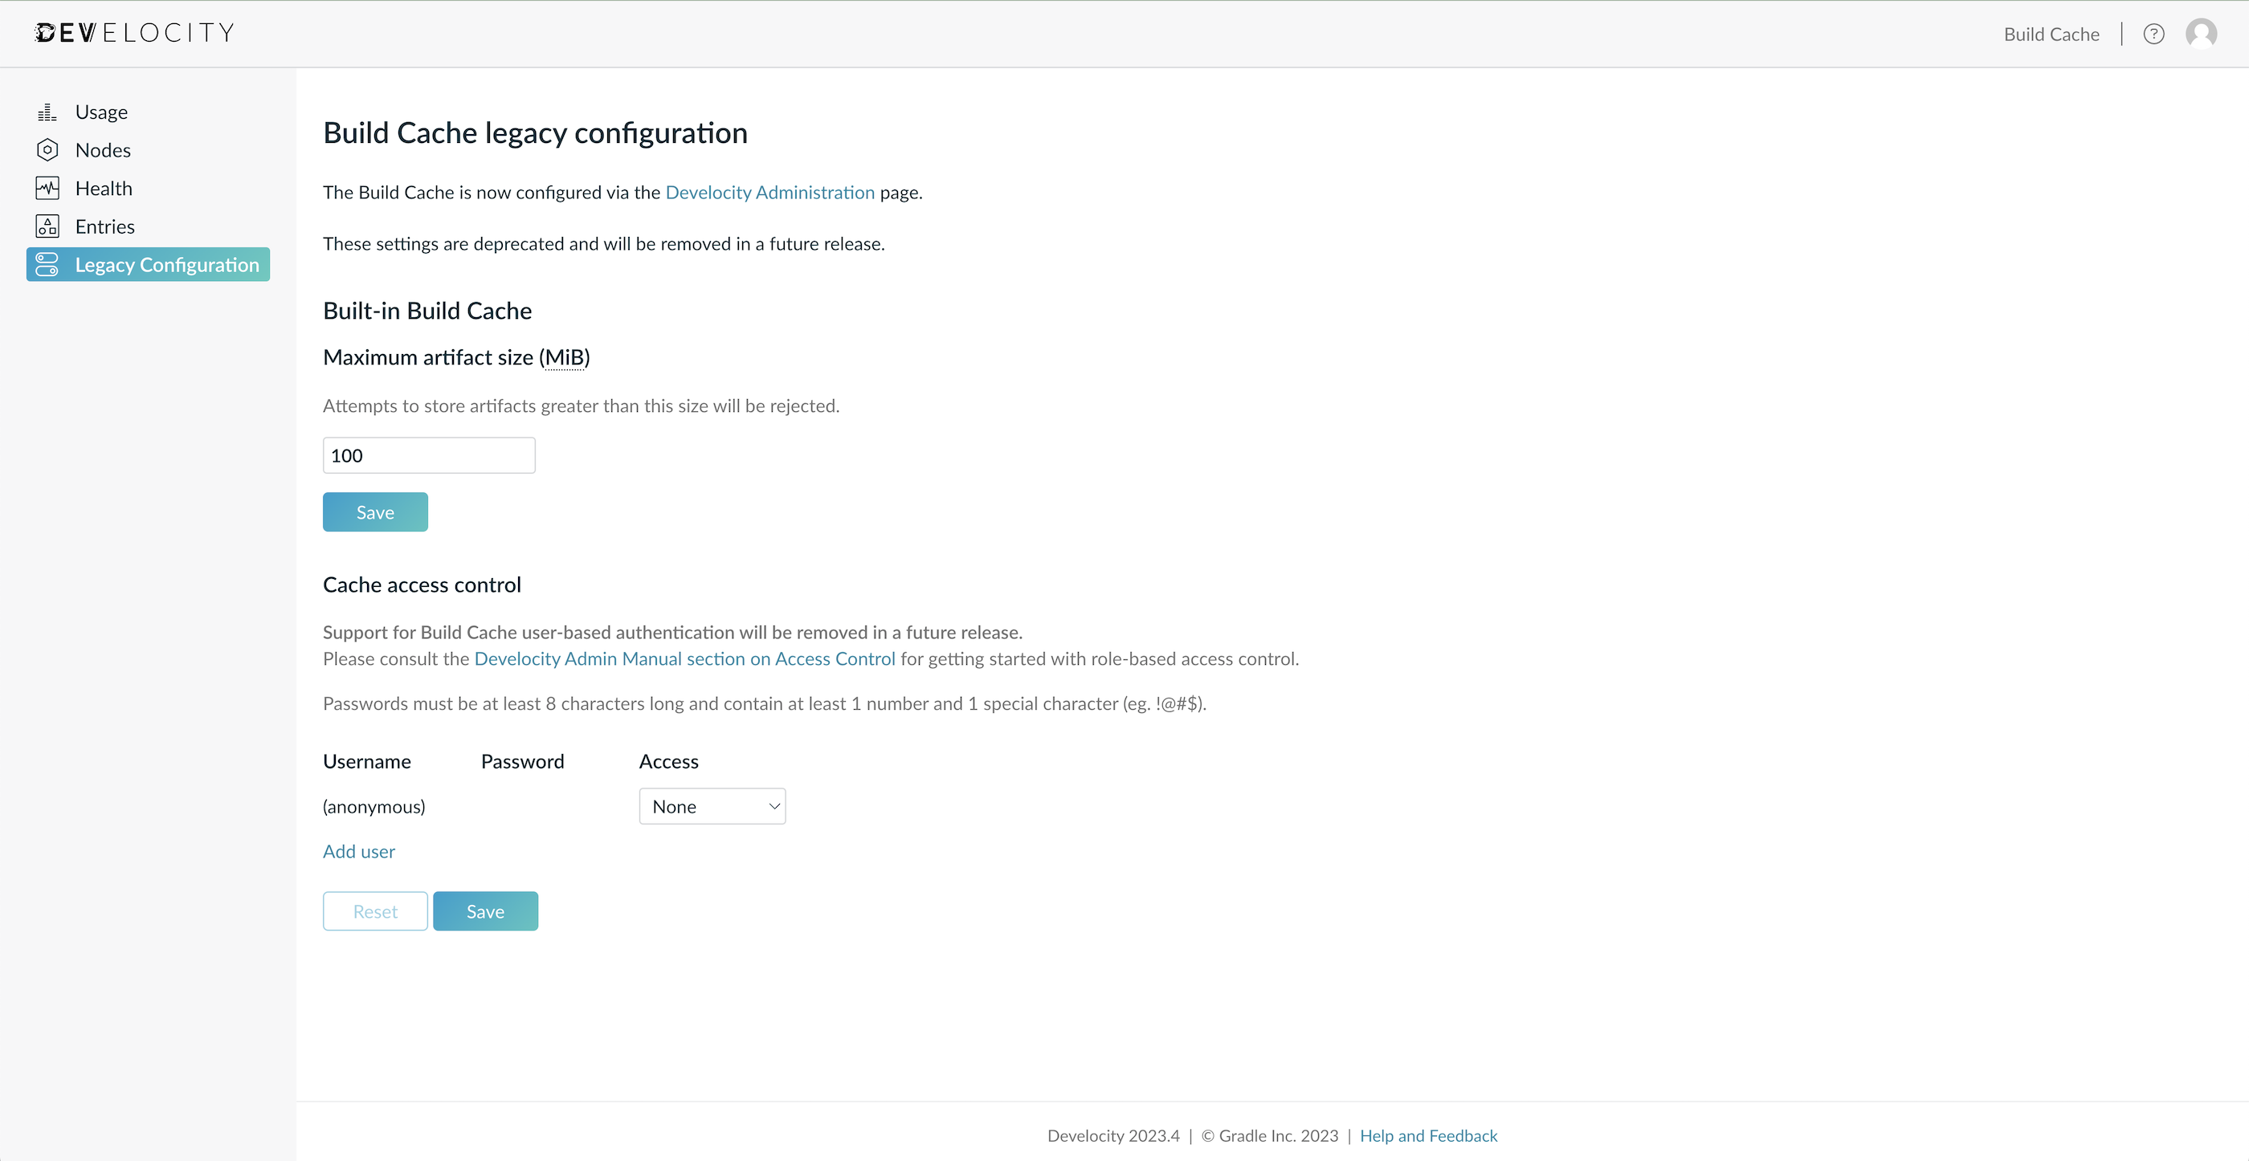Click the Health monitor icon in the sidebar
Screen dimensions: 2249x1161
[47, 188]
